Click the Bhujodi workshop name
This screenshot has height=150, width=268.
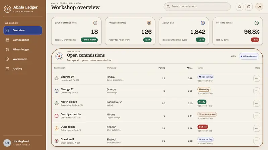[112, 139]
